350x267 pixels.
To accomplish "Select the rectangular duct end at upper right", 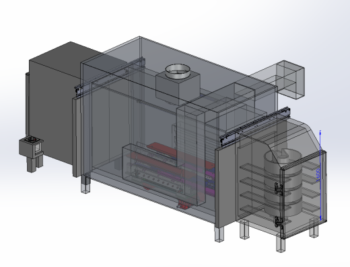I will [x=290, y=80].
